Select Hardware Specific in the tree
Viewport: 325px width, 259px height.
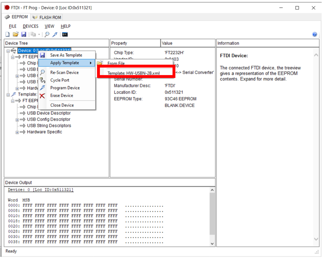click(x=45, y=132)
